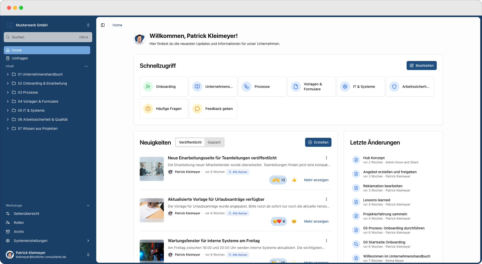This screenshot has height=264, width=482.
Task: Click Alle Nutzer tag on Einarbeitungsseite post
Action: point(238,172)
